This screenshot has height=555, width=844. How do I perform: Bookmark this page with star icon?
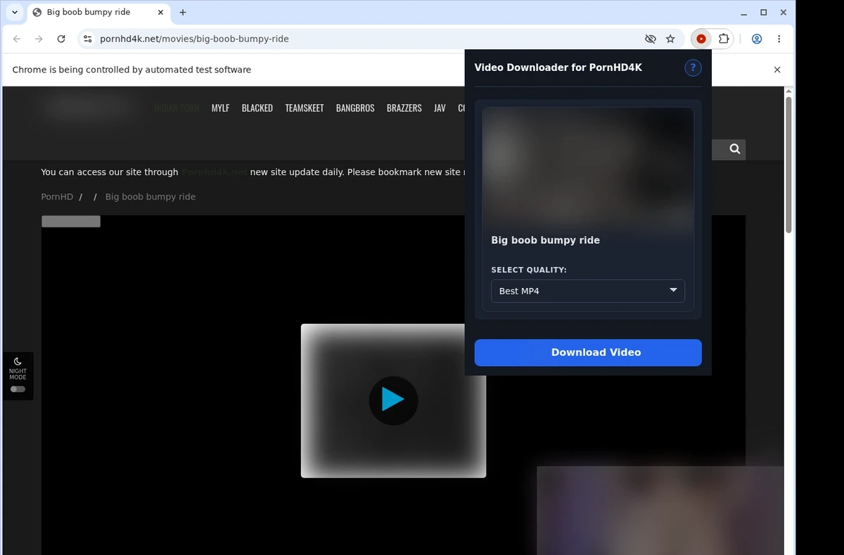(670, 39)
